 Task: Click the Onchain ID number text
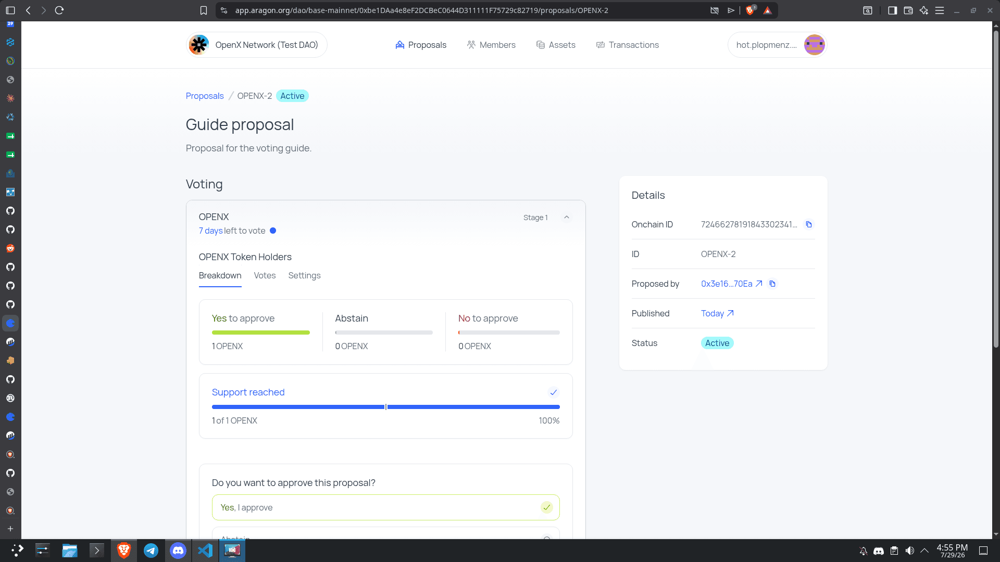coord(749,224)
